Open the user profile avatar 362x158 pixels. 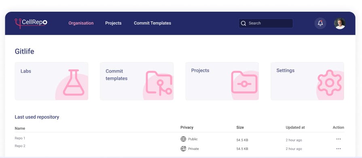(340, 23)
